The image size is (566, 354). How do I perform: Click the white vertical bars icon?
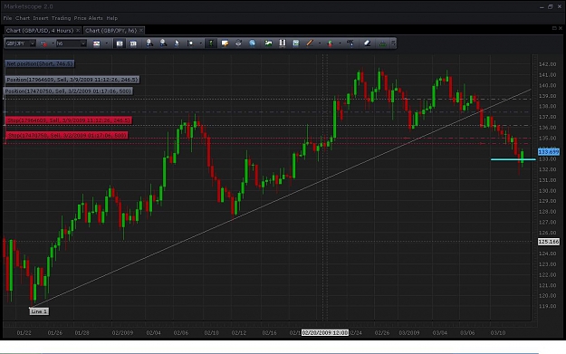click(x=283, y=43)
